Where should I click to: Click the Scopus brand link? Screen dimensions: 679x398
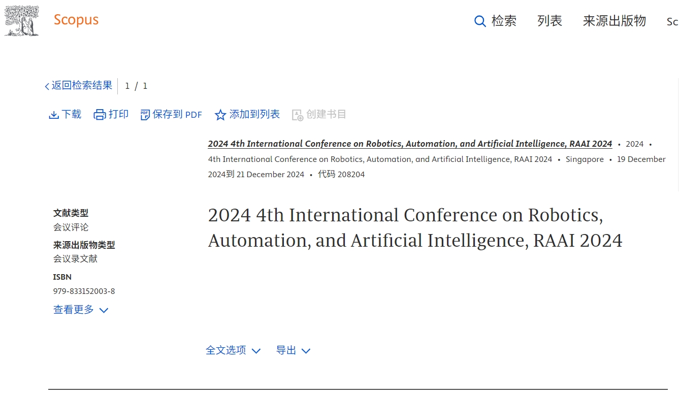click(x=76, y=20)
